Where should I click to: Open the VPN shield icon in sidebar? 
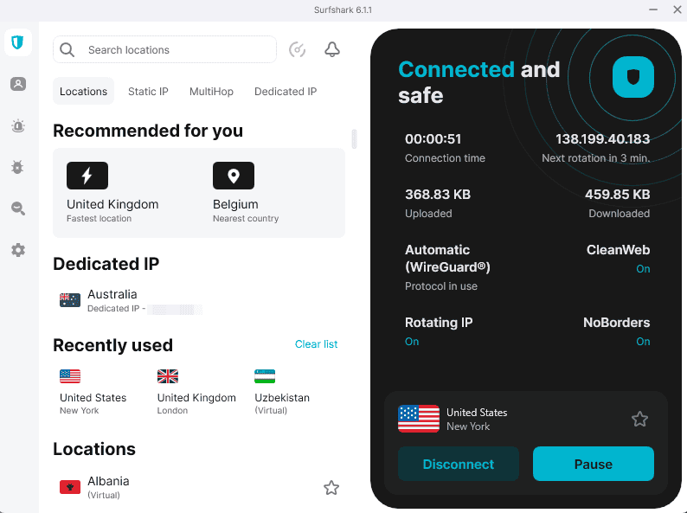point(18,42)
